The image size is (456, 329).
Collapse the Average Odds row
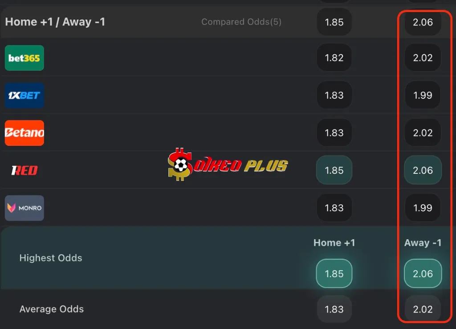(52, 309)
